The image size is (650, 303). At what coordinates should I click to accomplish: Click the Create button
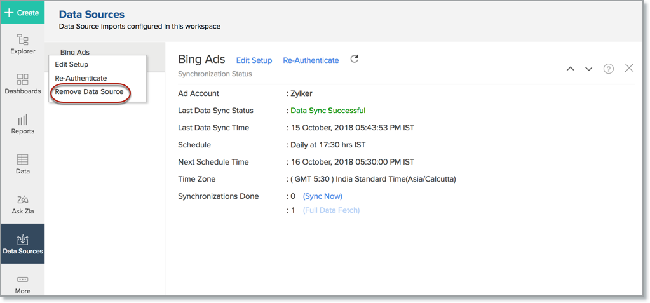click(x=23, y=13)
